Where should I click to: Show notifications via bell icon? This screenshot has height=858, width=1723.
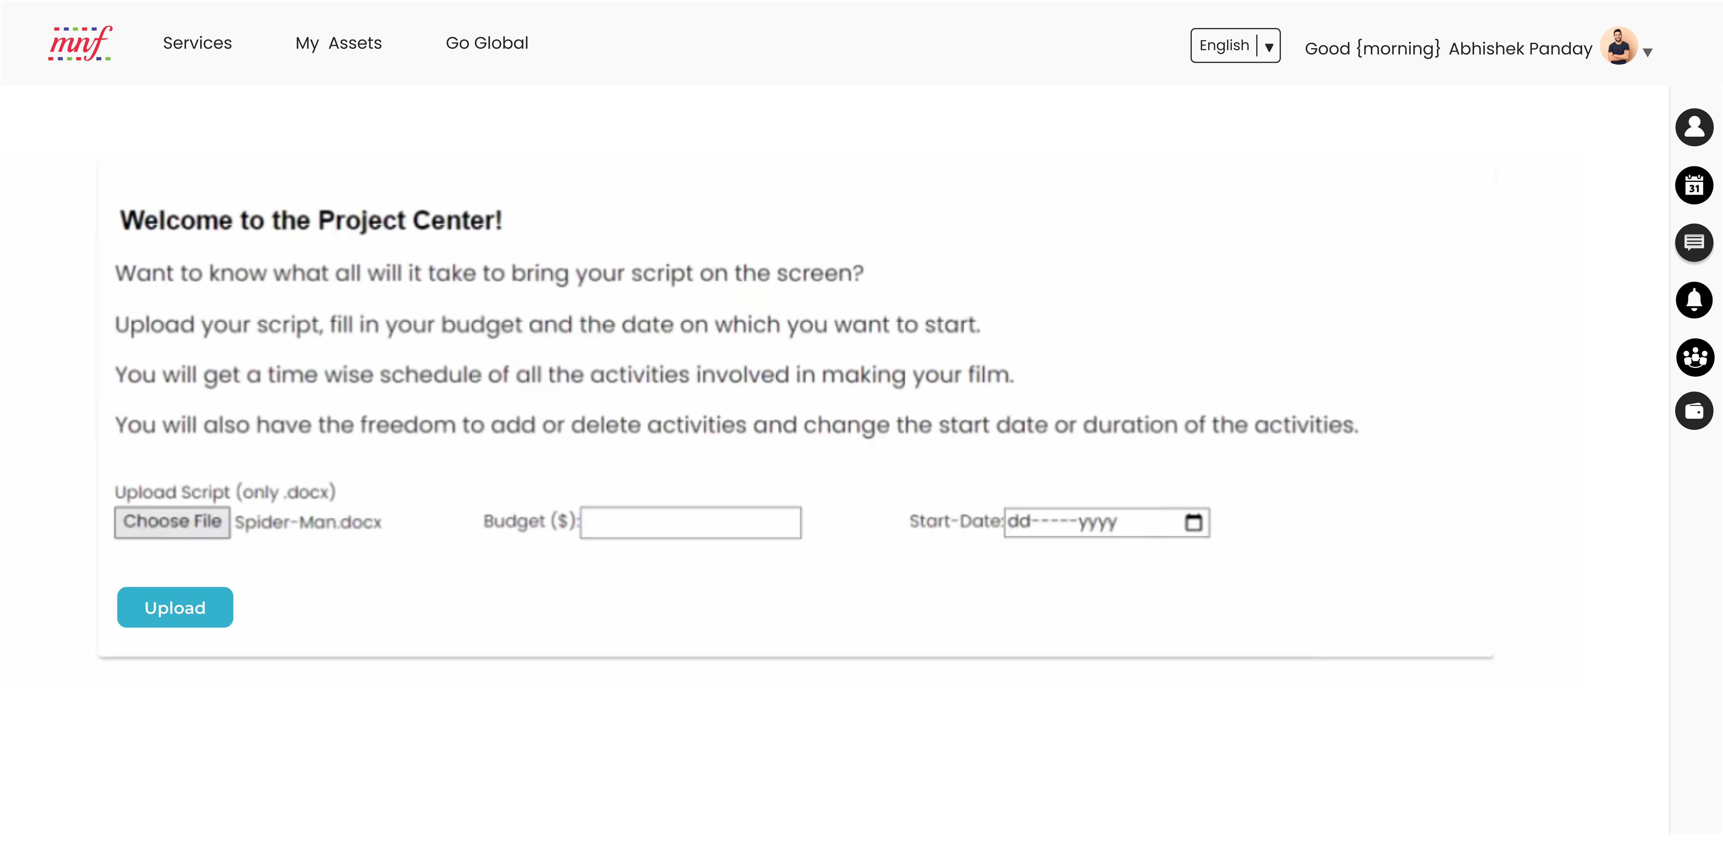pos(1694,300)
